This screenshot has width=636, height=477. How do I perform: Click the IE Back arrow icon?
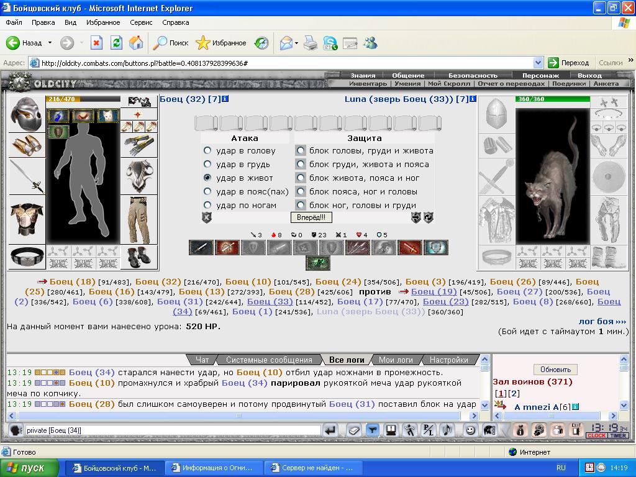(x=12, y=43)
